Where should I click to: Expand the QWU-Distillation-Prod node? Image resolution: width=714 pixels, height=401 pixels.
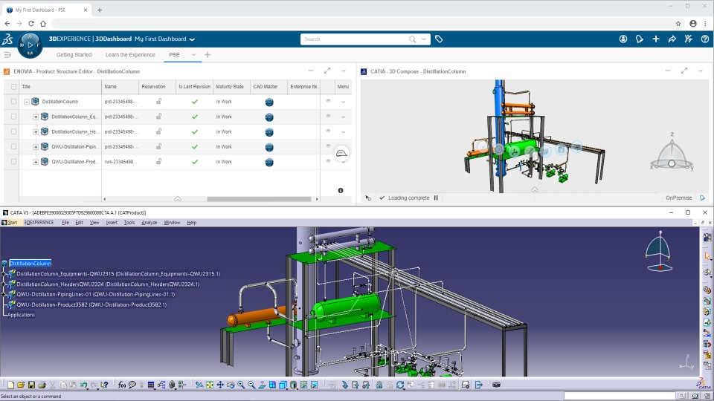pyautogui.click(x=36, y=162)
